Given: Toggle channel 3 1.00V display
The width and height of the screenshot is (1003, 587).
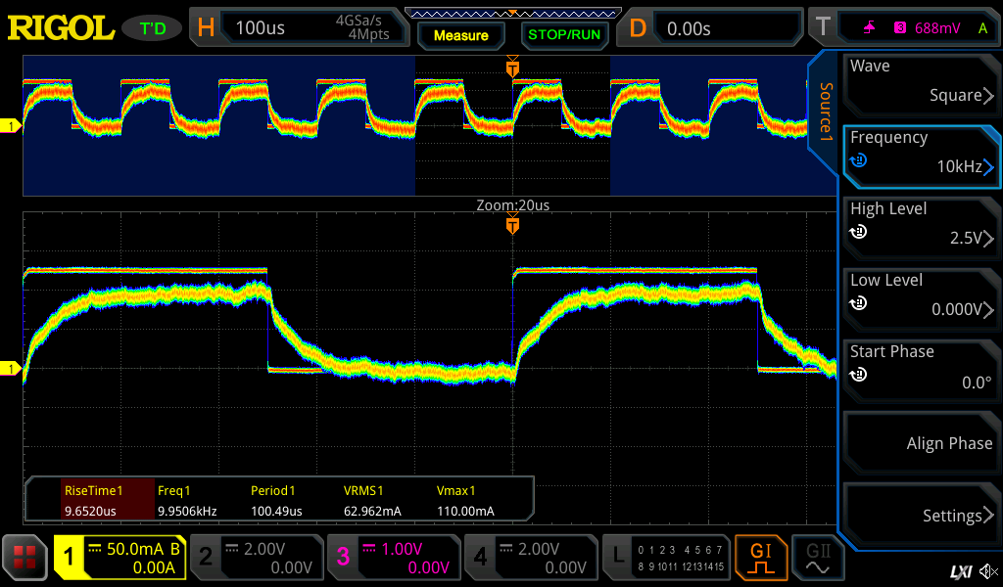Looking at the screenshot, I should pyautogui.click(x=393, y=558).
